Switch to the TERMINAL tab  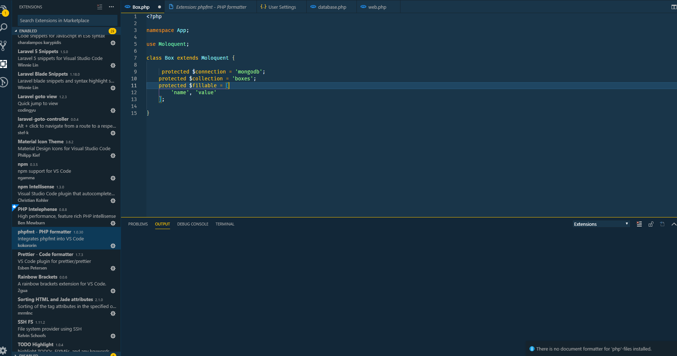coord(225,224)
